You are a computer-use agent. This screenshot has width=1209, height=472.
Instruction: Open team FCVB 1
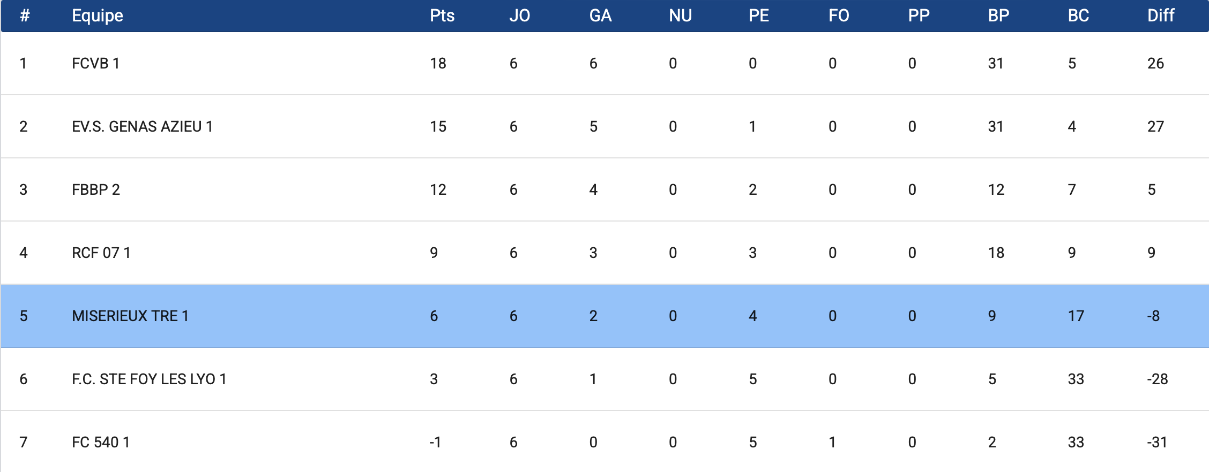95,63
